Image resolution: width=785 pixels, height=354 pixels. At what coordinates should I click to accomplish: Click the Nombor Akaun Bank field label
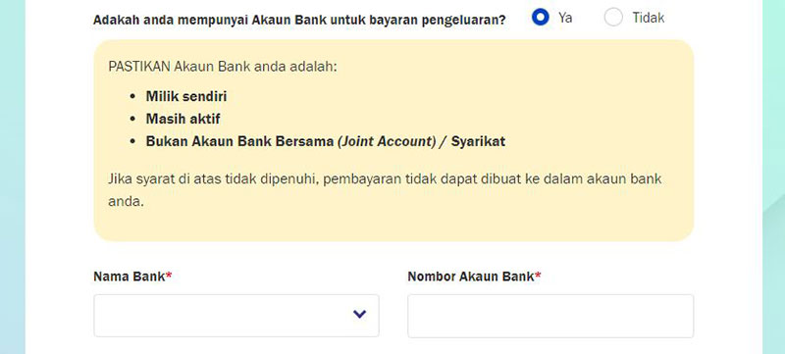(471, 277)
